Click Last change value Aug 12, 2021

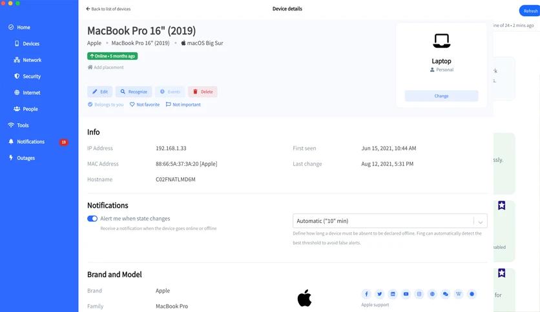tap(388, 164)
